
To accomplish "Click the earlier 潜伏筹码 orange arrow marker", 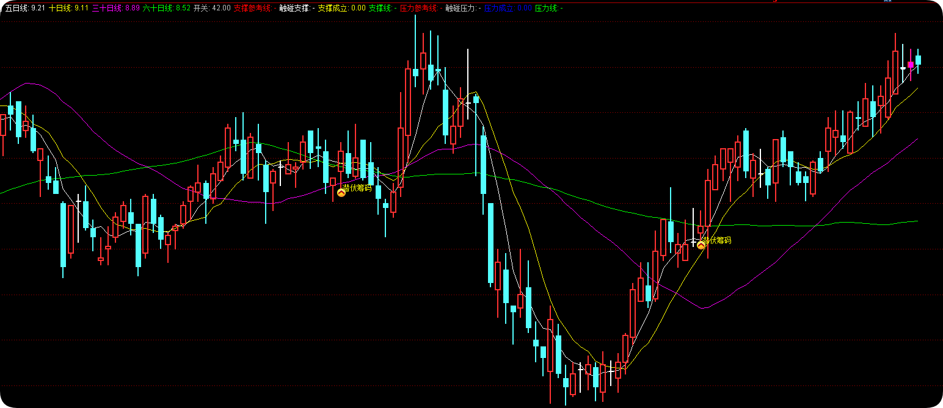I will click(x=341, y=193).
